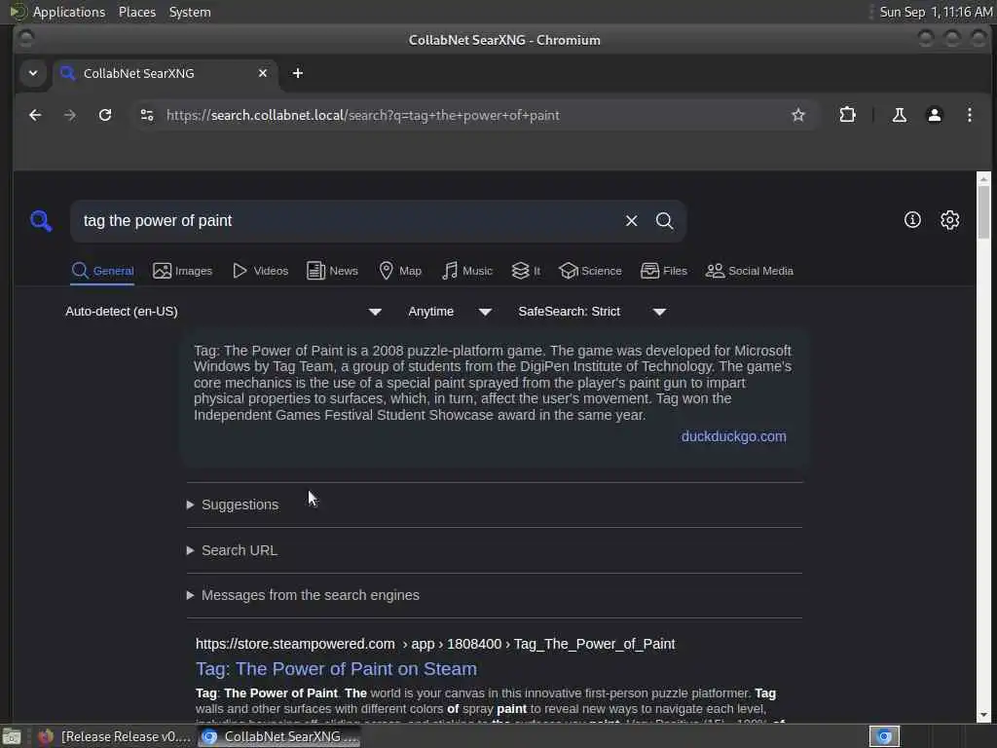
Task: Open the Extensions puzzle icon
Action: coord(848,115)
